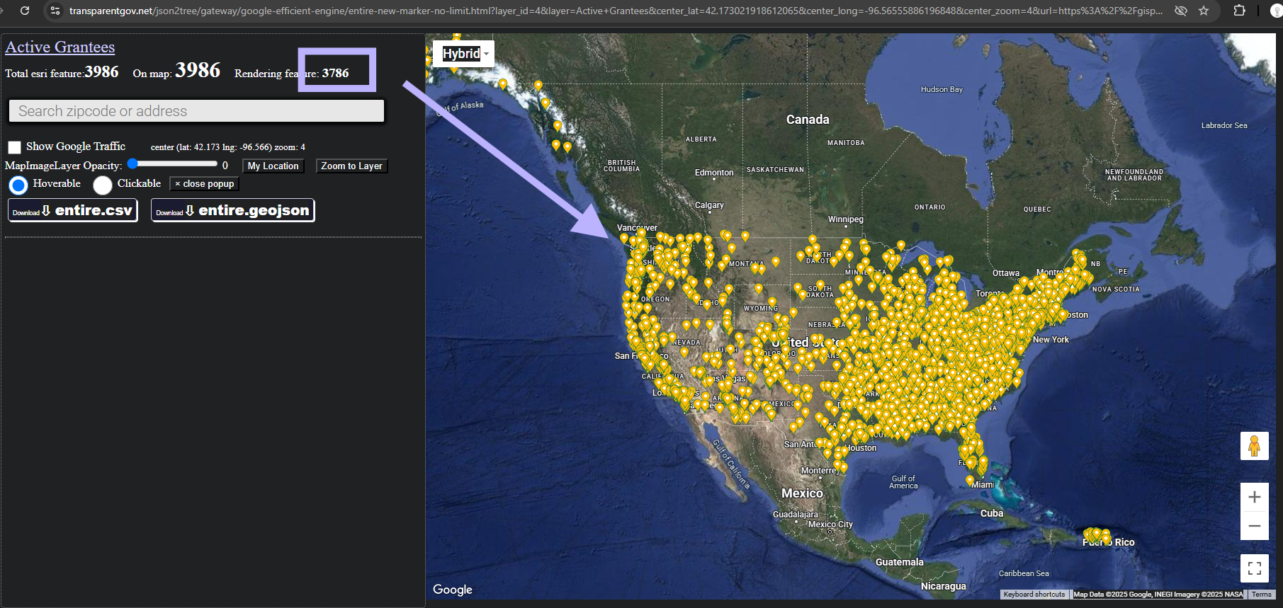The image size is (1283, 608).
Task: Click the Google logo on the map
Action: click(x=453, y=589)
